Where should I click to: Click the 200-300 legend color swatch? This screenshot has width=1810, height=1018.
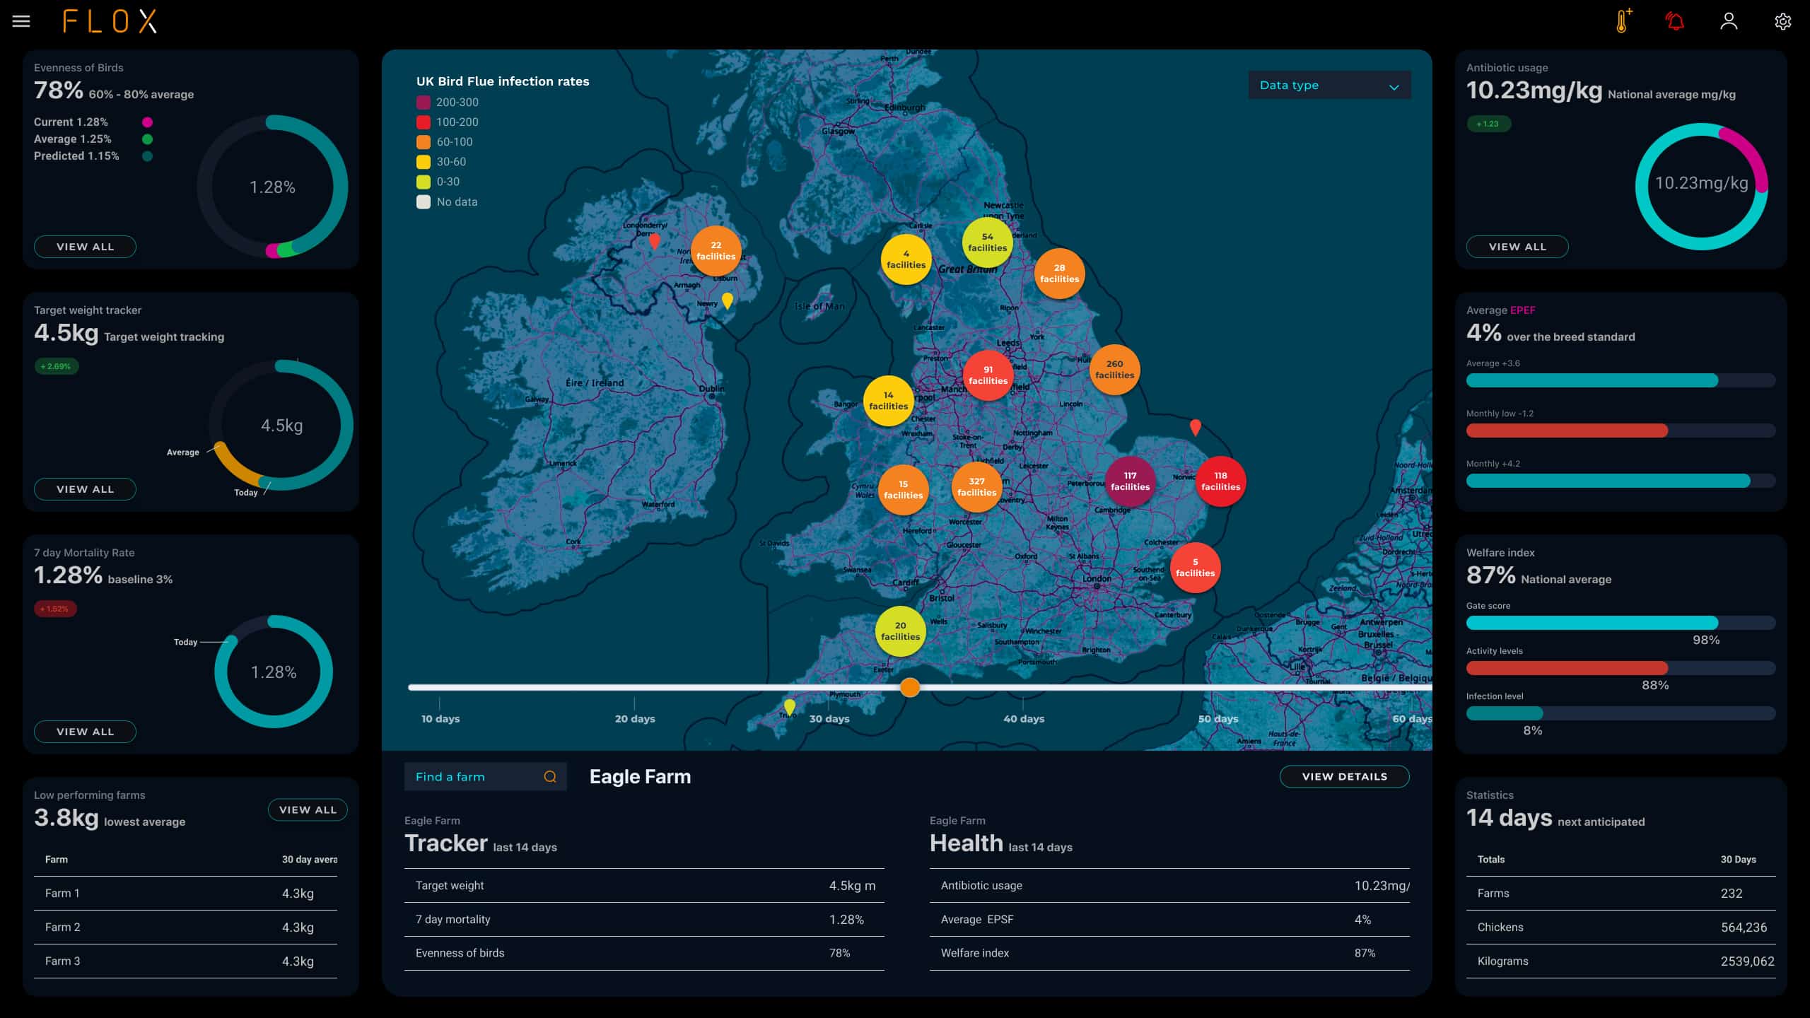(424, 103)
